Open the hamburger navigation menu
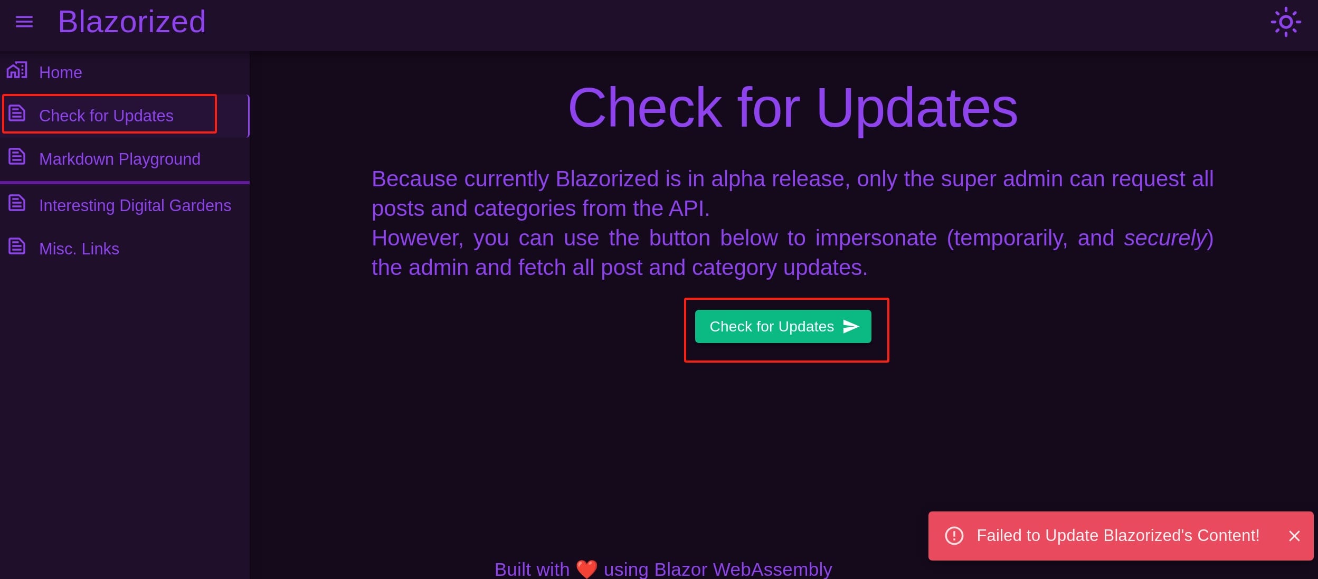 tap(24, 22)
